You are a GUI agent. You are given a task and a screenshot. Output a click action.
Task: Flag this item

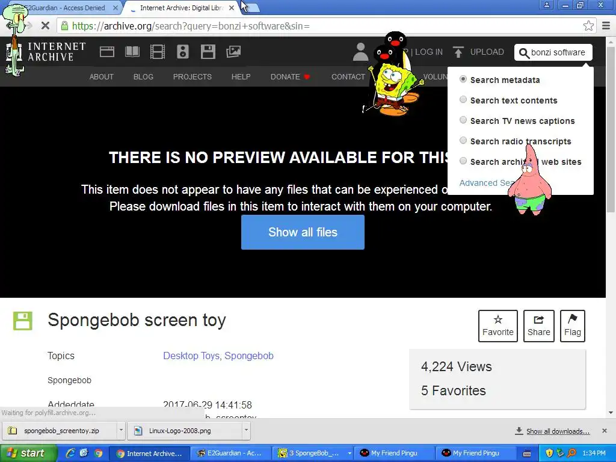[x=573, y=325]
